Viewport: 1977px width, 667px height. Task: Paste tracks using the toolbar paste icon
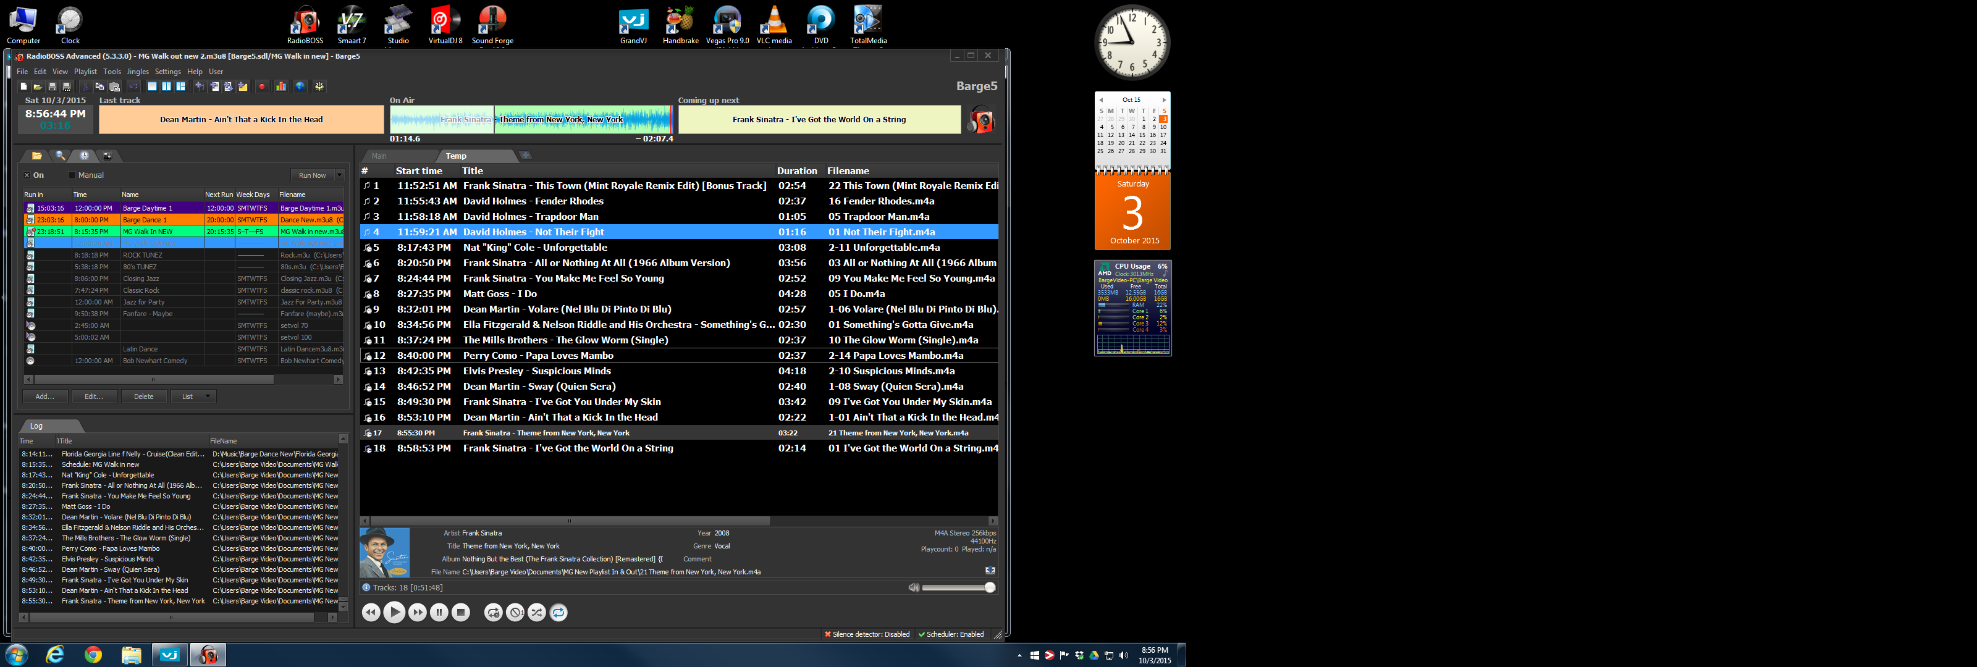click(x=114, y=86)
